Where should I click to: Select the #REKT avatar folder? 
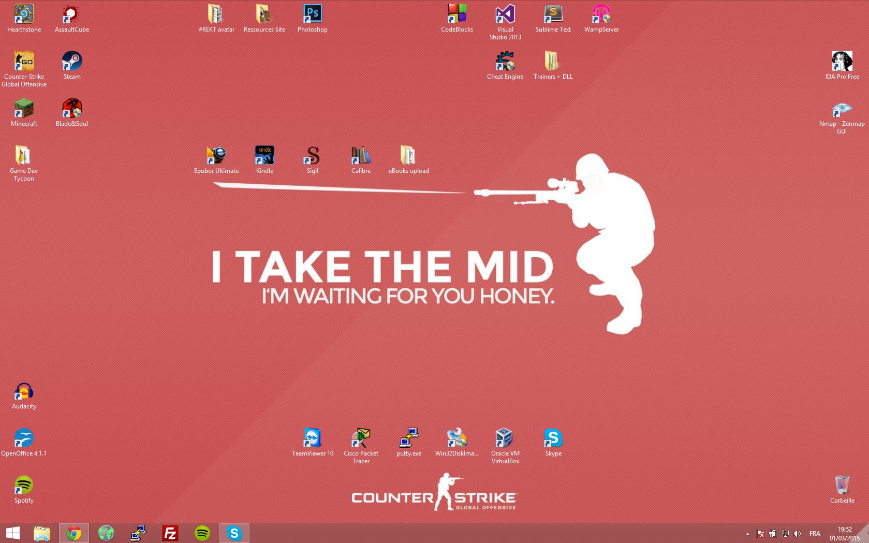(x=216, y=19)
